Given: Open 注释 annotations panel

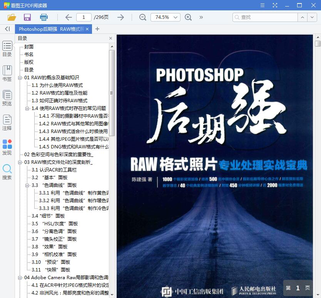Looking at the screenshot, I should [7, 123].
